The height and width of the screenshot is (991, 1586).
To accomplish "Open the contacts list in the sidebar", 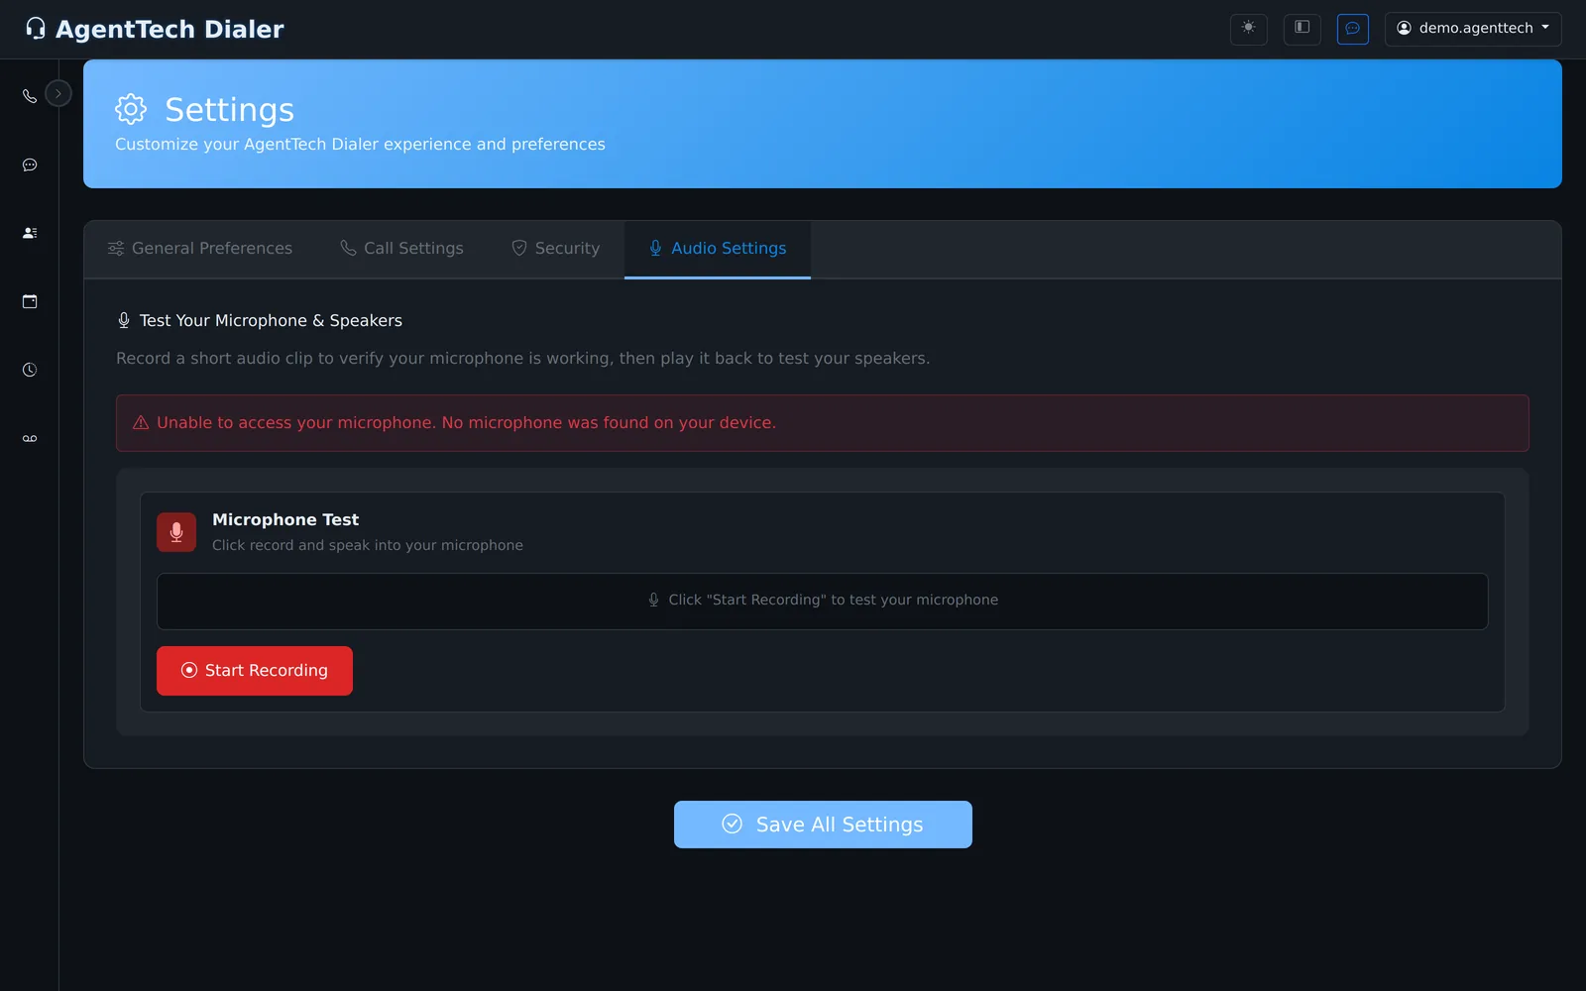I will (30, 233).
